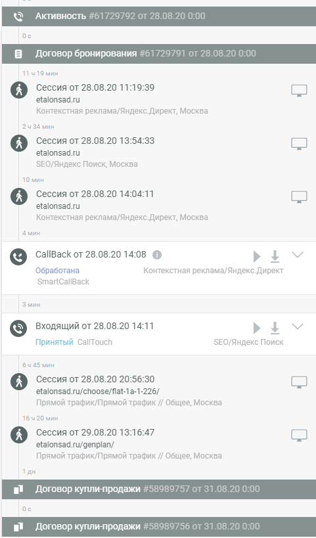This screenshot has width=316, height=538.
Task: Open info icon next to CallBack 14:08
Action: click(x=157, y=255)
